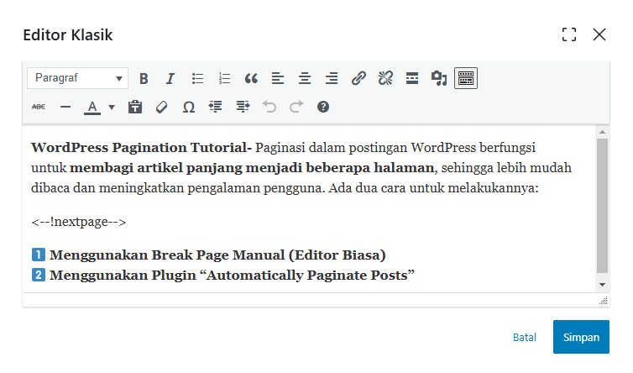
Task: Click Paste as text icon
Action: click(135, 107)
